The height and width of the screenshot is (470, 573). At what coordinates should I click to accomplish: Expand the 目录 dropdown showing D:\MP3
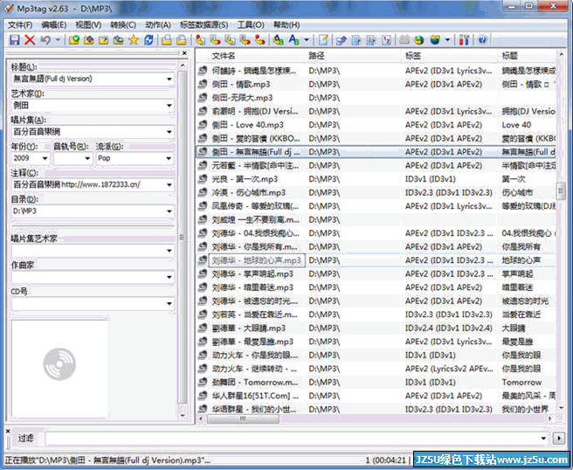(169, 211)
